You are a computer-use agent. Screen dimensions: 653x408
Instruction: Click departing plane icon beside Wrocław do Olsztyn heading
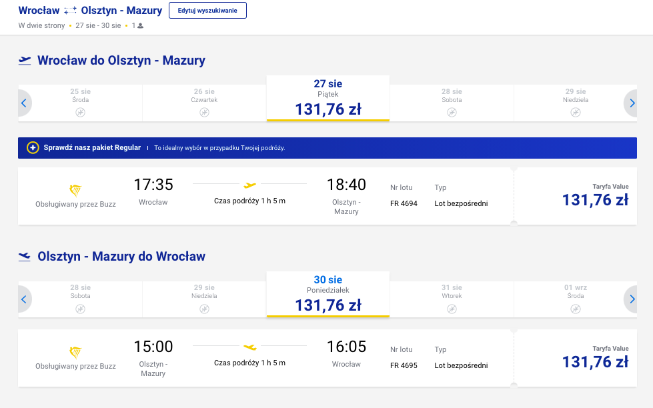tap(25, 61)
